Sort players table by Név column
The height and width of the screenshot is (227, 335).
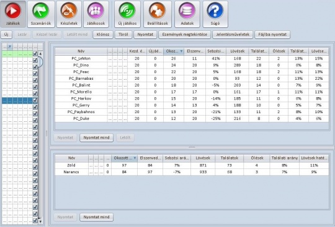pyautogui.click(x=81, y=51)
